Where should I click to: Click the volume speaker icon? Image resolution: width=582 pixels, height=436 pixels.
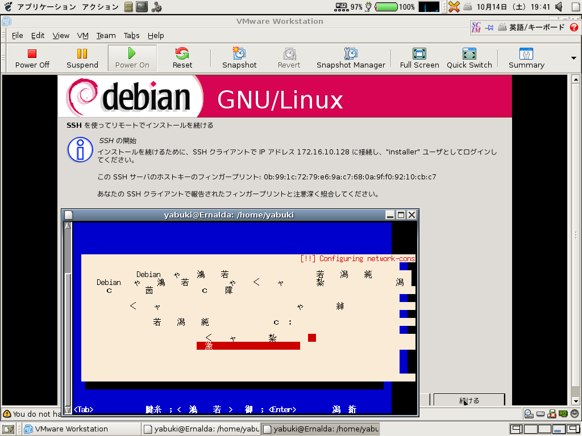click(x=559, y=7)
